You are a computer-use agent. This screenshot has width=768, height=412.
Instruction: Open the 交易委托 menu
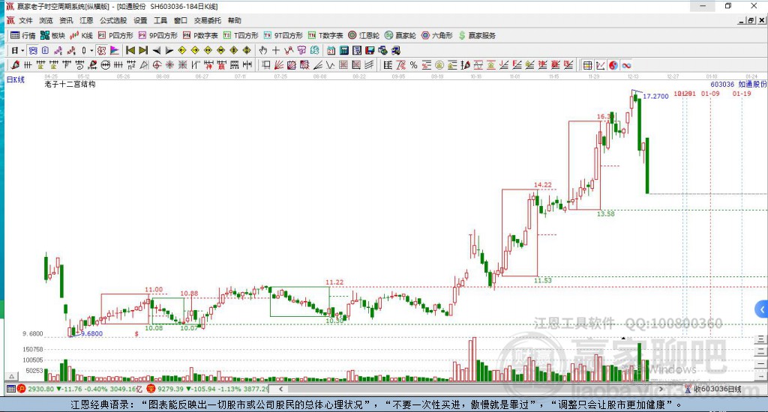point(208,20)
